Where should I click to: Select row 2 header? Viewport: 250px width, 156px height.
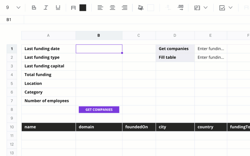click(x=12, y=57)
